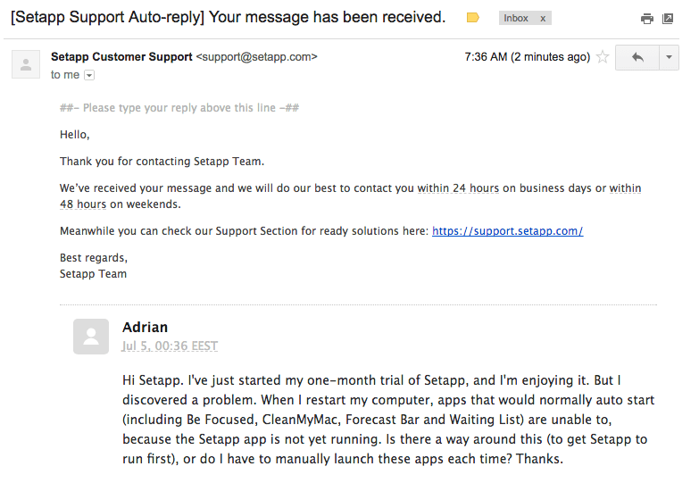
Task: Select the Setapp Customer Support sender name
Action: coord(121,56)
